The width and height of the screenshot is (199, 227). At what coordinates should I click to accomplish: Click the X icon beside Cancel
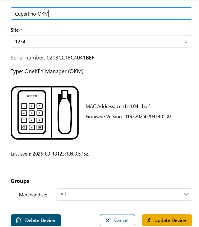click(x=107, y=220)
